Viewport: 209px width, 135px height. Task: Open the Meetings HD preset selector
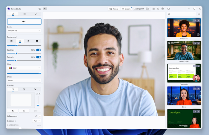[141, 9]
